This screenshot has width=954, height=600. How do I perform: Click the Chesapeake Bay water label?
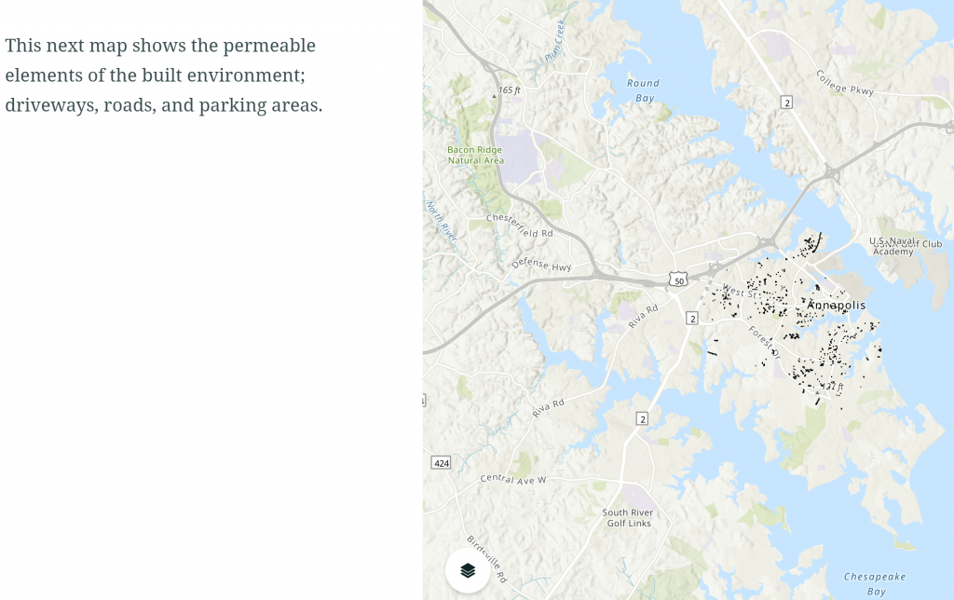click(875, 584)
